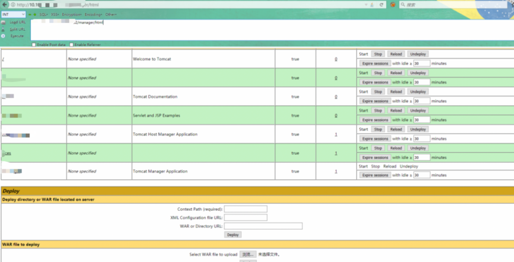This screenshot has width=514, height=262.
Task: Enable Post data checkbox
Action: 34,45
